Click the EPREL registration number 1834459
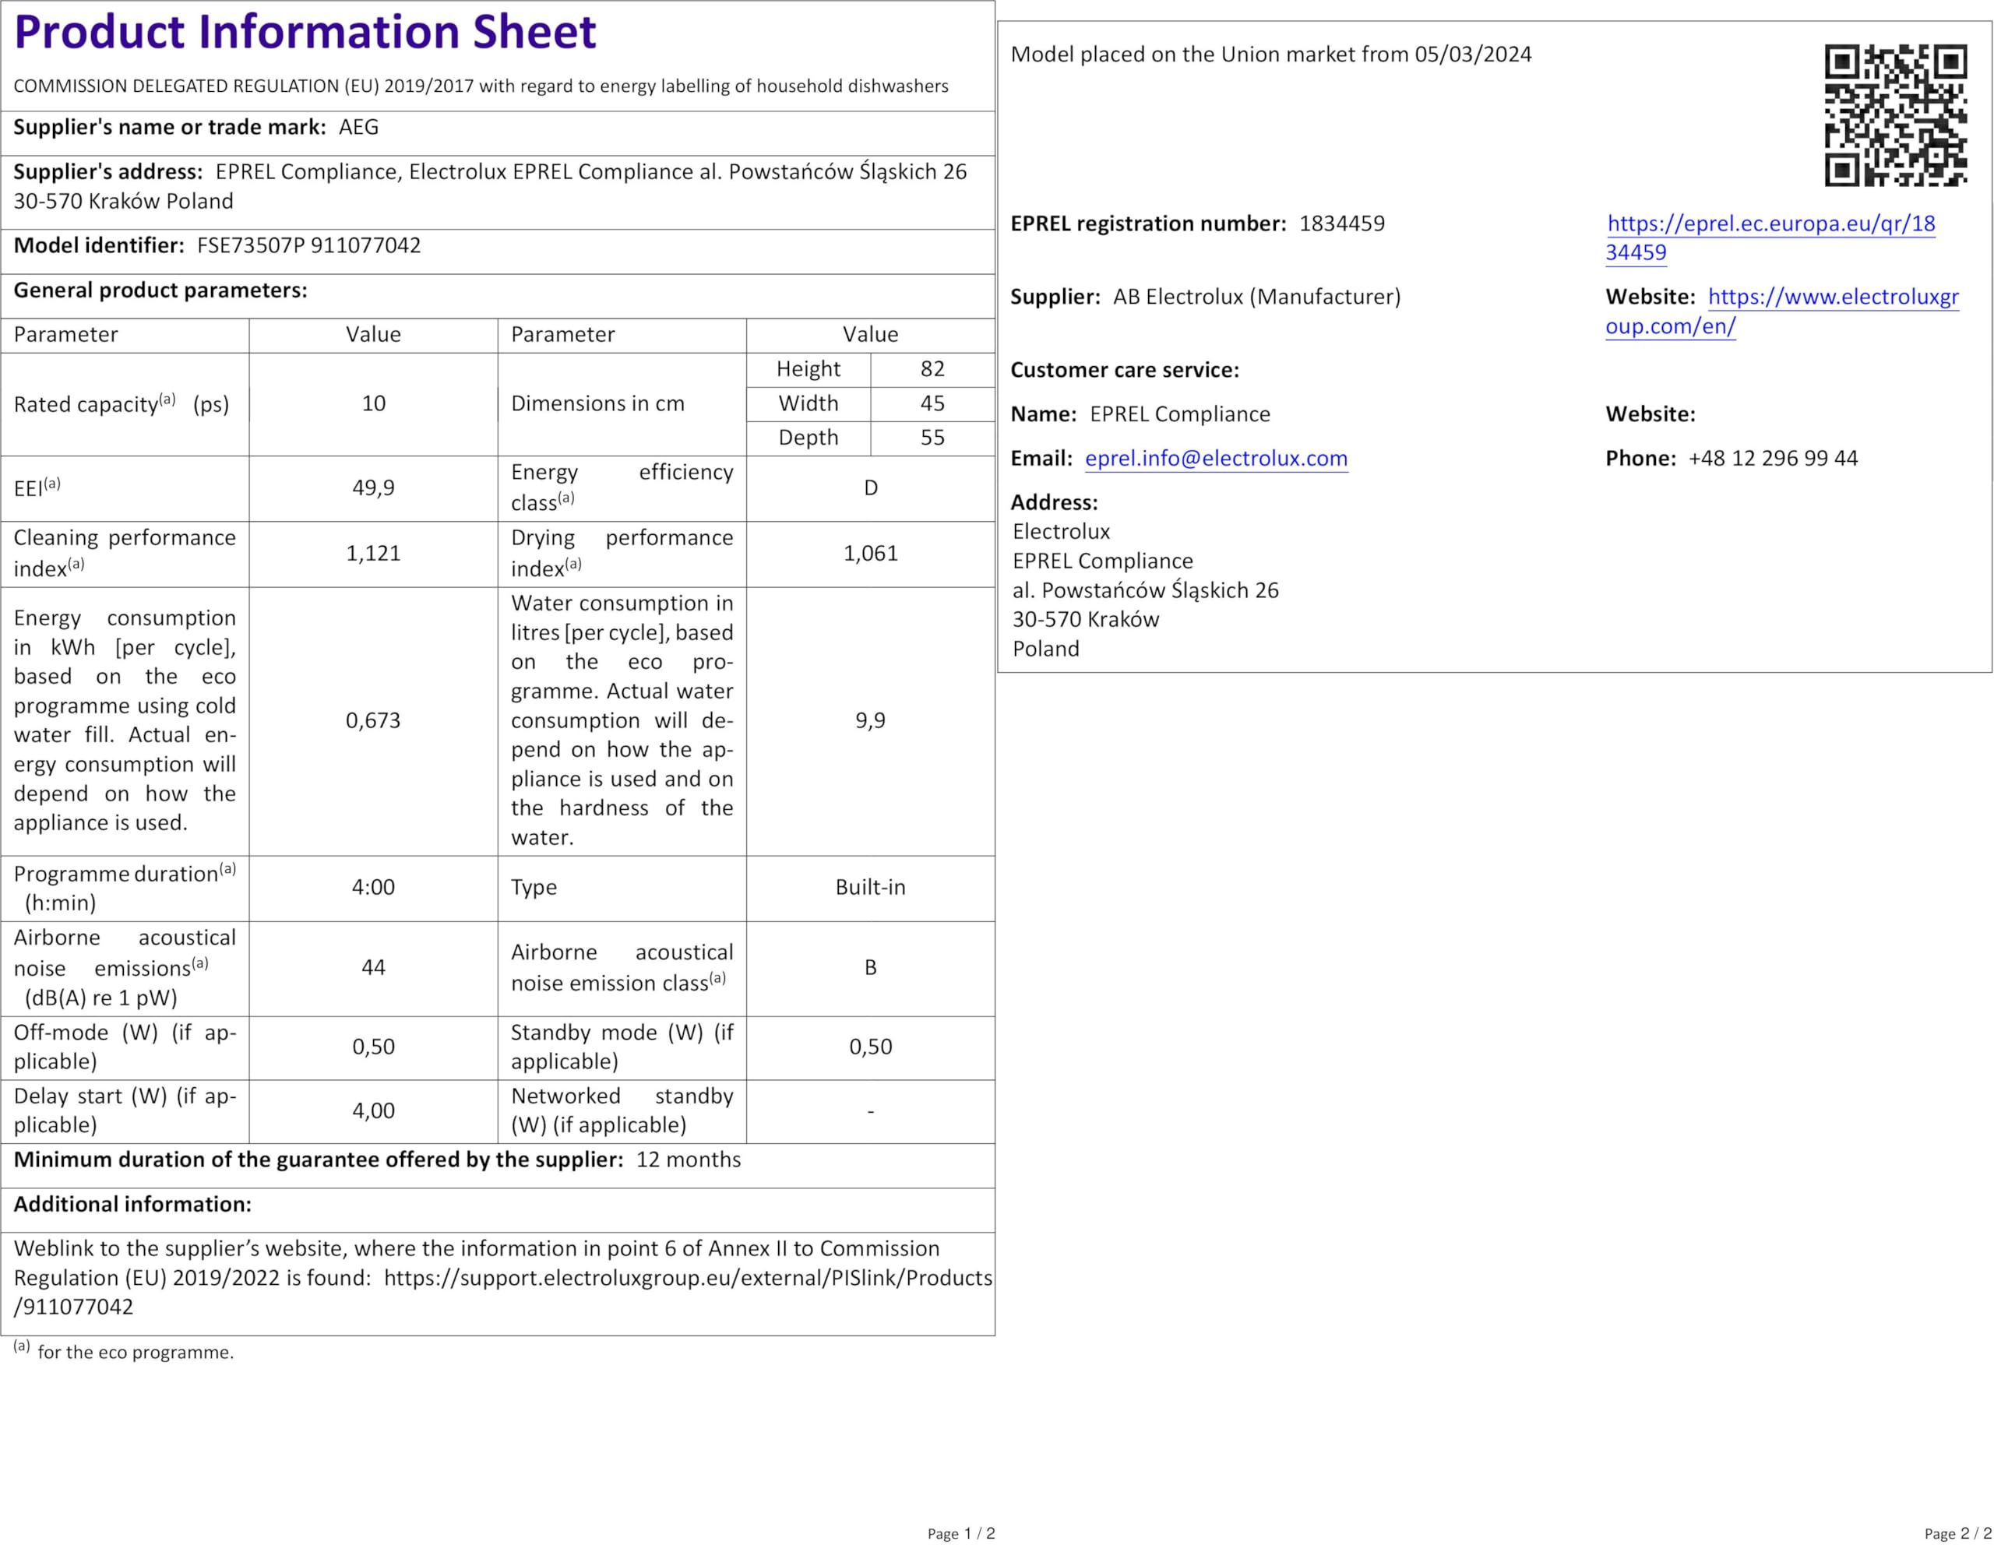Viewport: 1994px width, 1559px height. 1341,223
